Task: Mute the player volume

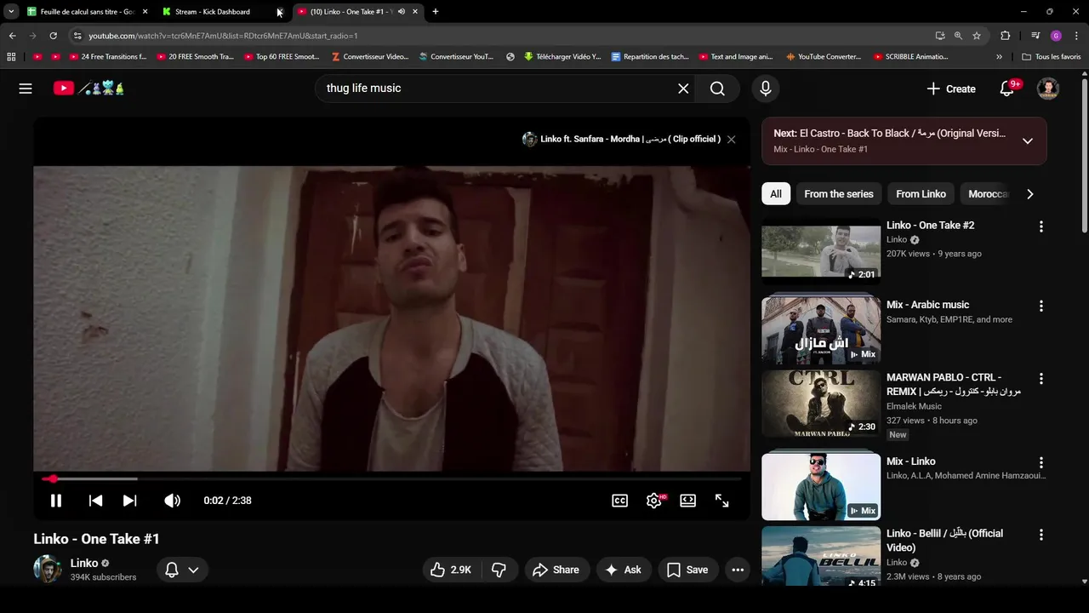Action: coord(173,501)
